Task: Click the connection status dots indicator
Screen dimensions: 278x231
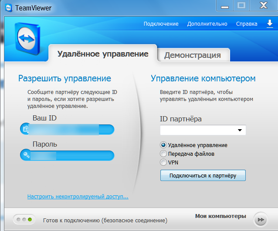Action: [24, 220]
